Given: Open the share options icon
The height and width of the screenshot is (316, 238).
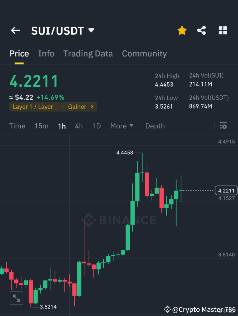Looking at the screenshot, I should click(202, 30).
